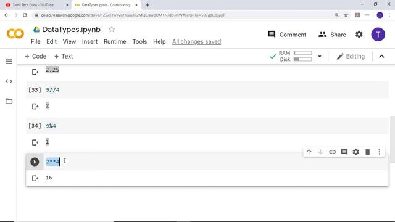
Task: Open more cell actions menu
Action: (x=379, y=152)
